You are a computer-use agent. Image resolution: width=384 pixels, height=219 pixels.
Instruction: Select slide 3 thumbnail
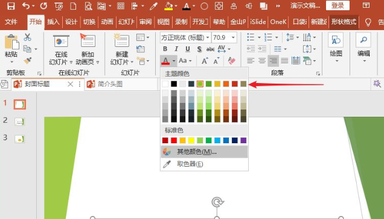click(x=19, y=139)
